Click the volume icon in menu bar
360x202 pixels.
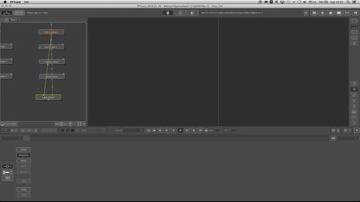(305, 2)
